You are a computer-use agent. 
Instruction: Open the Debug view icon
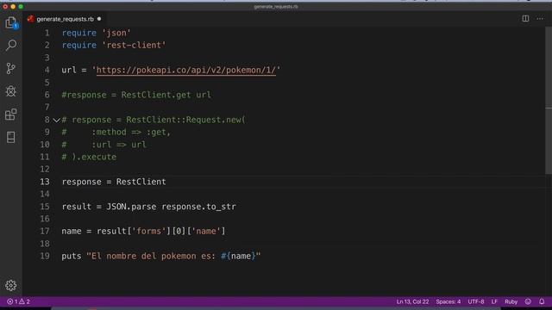click(11, 91)
